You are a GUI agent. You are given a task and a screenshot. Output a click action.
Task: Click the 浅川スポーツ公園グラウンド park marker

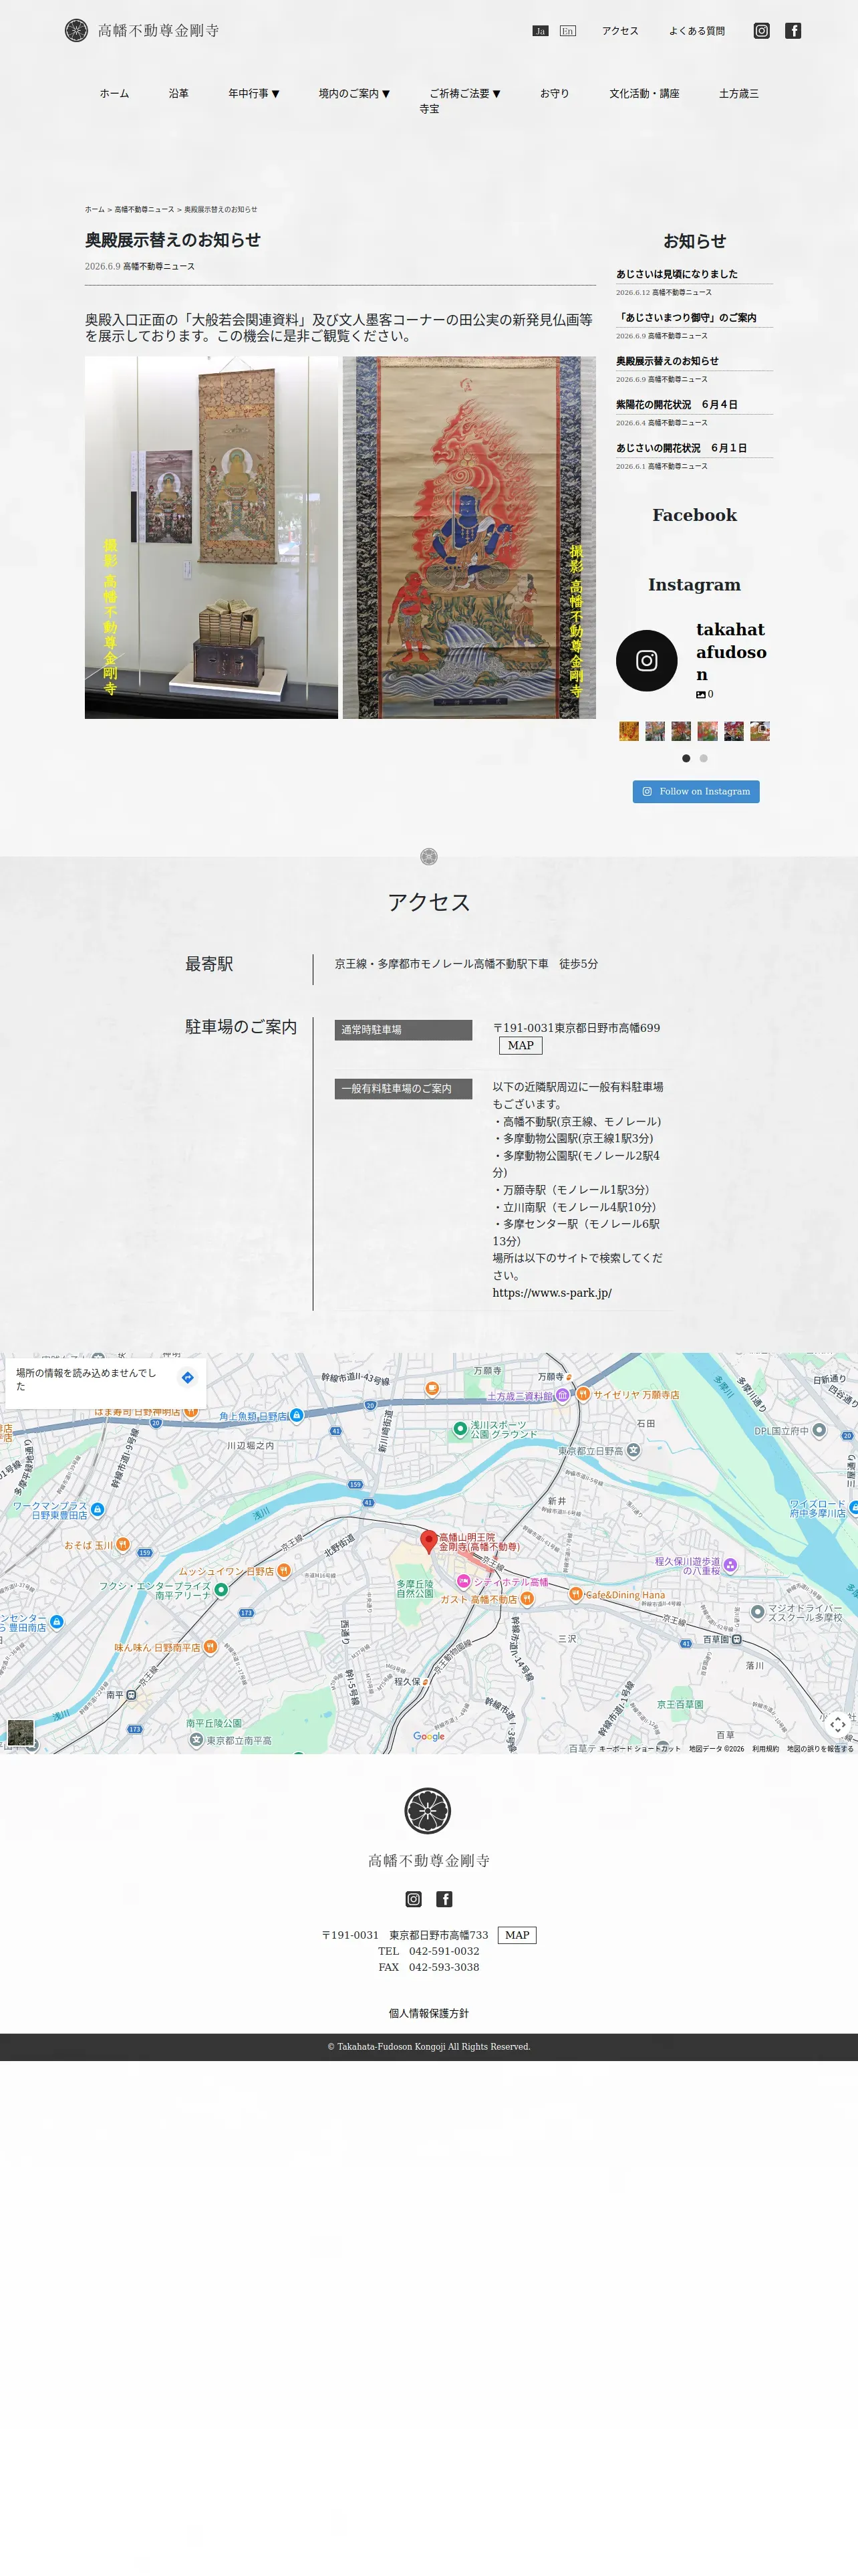point(460,1429)
